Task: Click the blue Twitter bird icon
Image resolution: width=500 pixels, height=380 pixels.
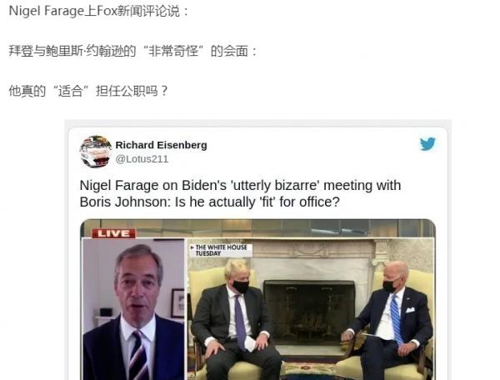Action: click(x=427, y=144)
